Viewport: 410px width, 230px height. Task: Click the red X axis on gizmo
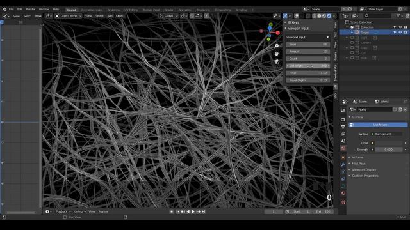point(277,33)
